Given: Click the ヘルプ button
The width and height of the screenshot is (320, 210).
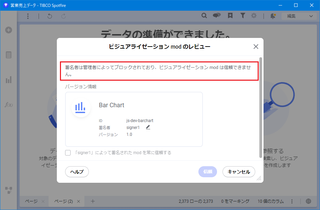Looking at the screenshot, I should point(77,172).
